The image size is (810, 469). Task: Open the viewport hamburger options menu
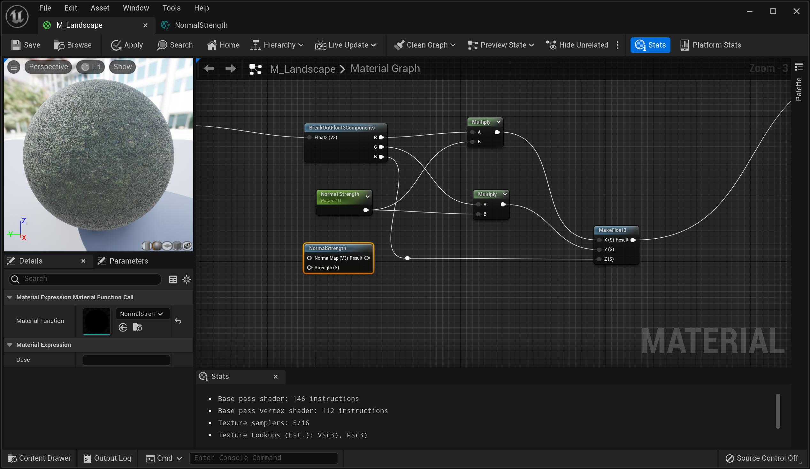13,67
